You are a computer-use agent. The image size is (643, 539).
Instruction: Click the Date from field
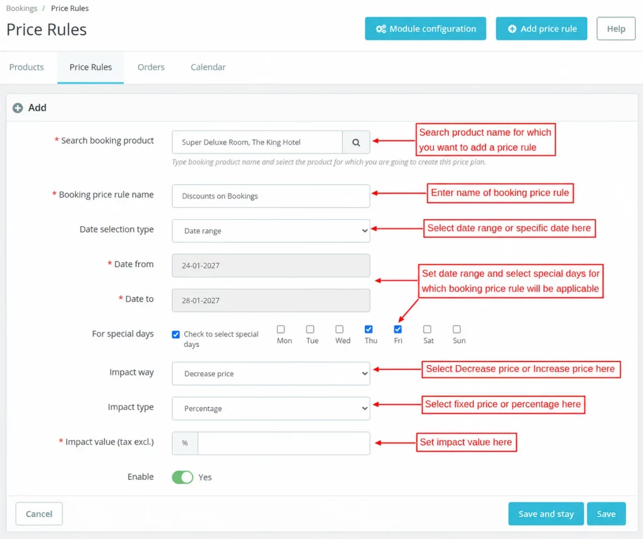point(271,265)
